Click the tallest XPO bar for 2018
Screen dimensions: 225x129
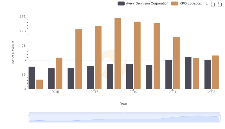coord(118,53)
